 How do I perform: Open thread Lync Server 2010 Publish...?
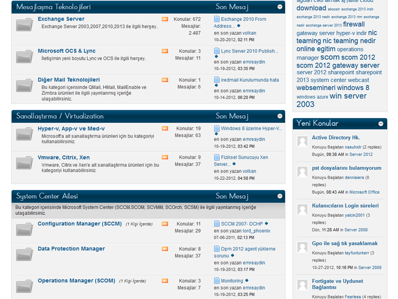(x=250, y=51)
